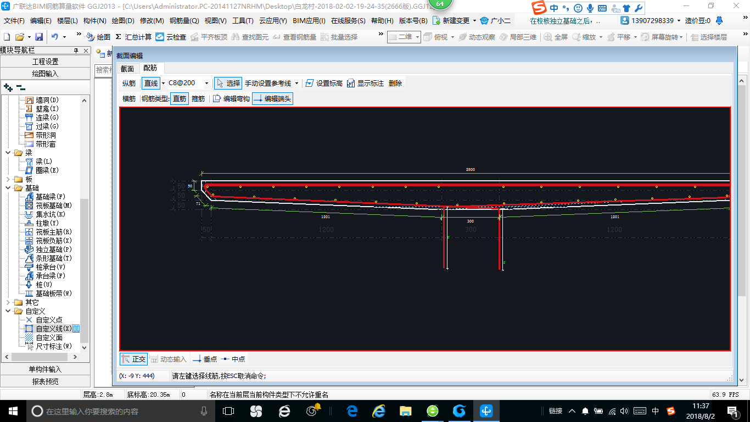
Task: Toggle 垂点 perpendicular snap
Action: coord(204,359)
